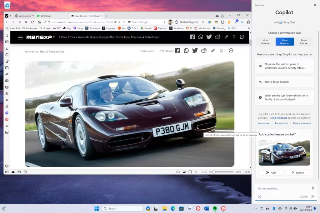Viewport: 320px width, 213px height.
Task: Share article on Facebook in black header
Action: tap(192, 37)
